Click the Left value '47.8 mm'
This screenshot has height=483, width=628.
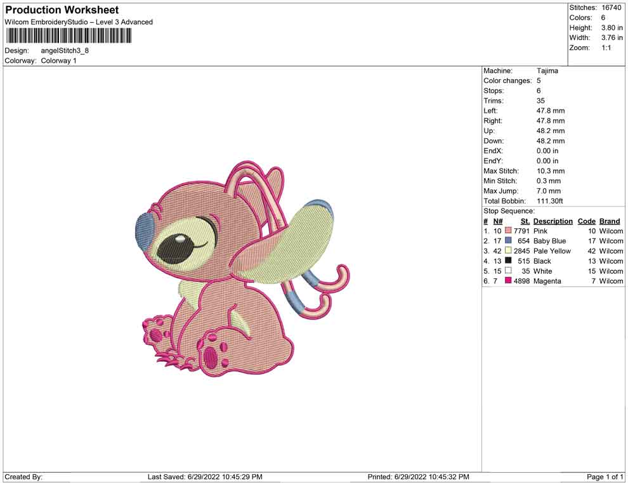[551, 111]
